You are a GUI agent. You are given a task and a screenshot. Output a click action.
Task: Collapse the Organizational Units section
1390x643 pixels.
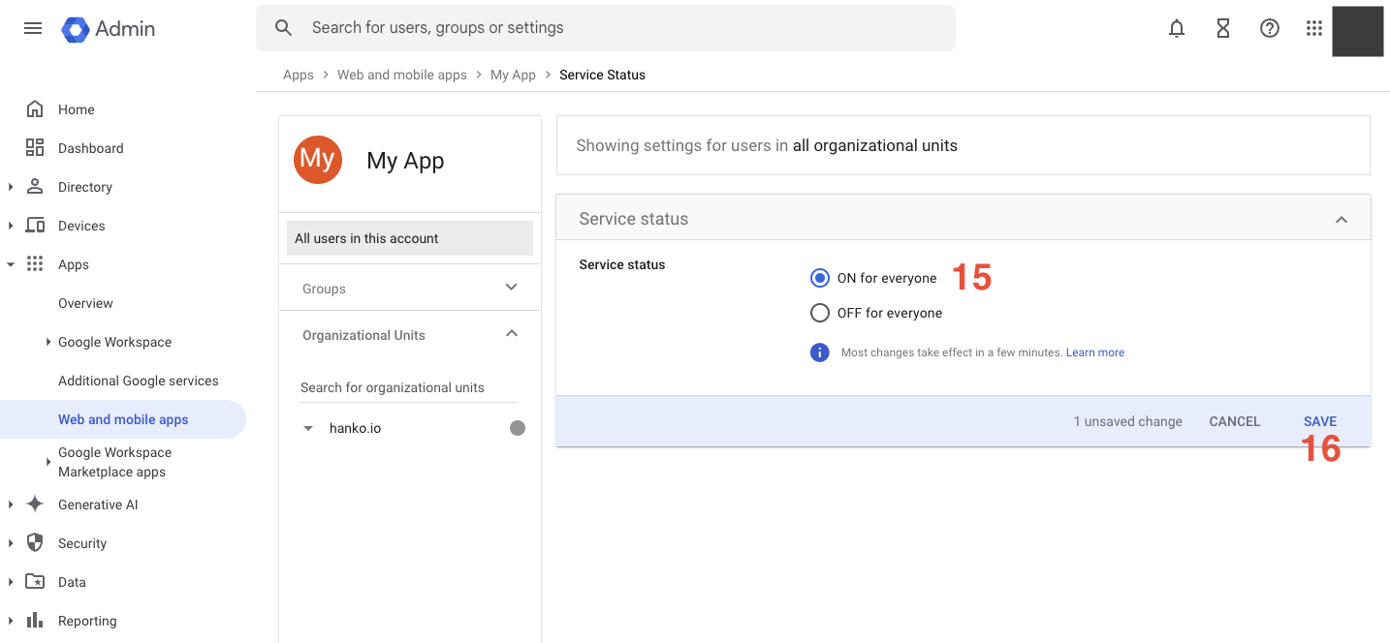pos(512,334)
